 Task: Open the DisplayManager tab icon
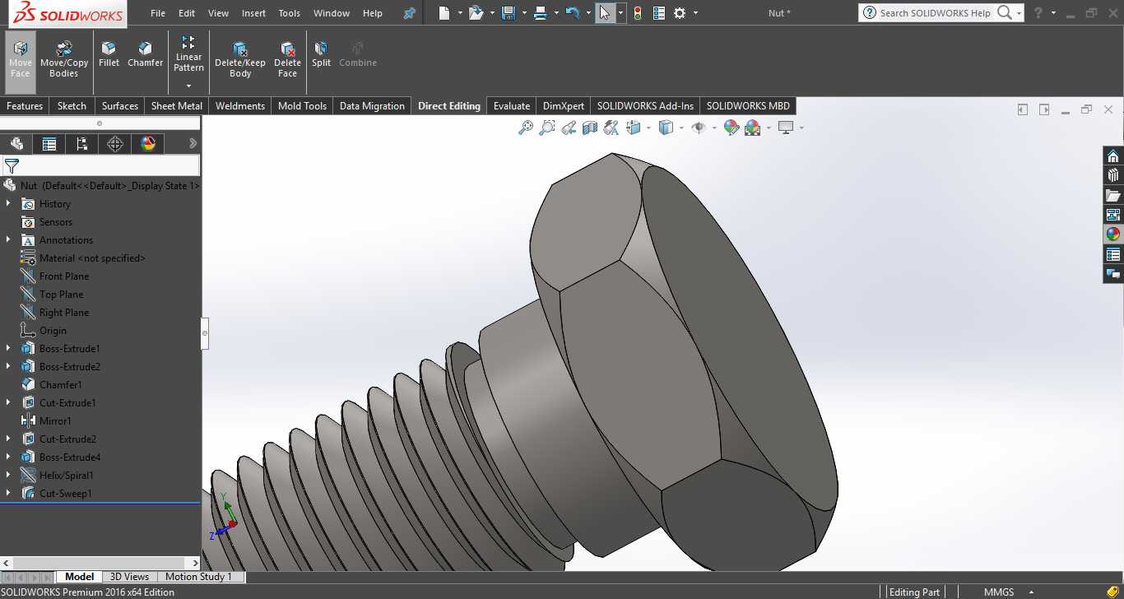point(148,144)
